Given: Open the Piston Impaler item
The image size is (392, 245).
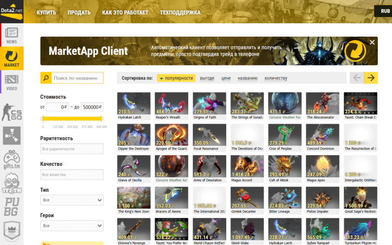Looking at the screenshot, I should pos(323,201).
